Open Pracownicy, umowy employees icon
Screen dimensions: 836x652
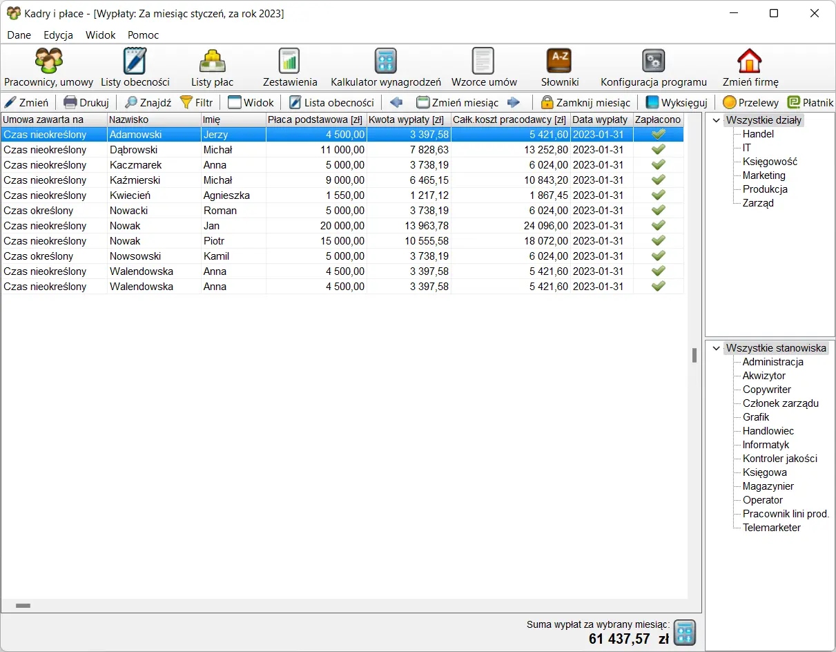[48, 61]
